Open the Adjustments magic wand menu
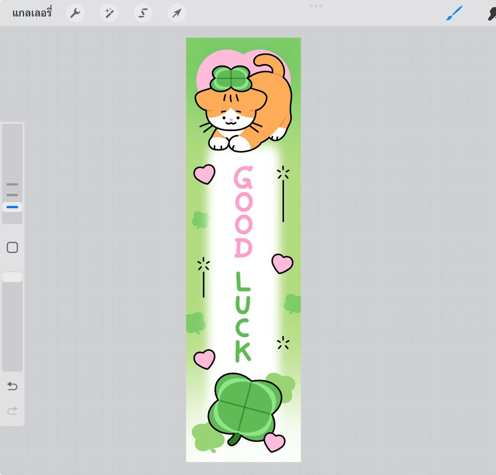 coord(109,13)
